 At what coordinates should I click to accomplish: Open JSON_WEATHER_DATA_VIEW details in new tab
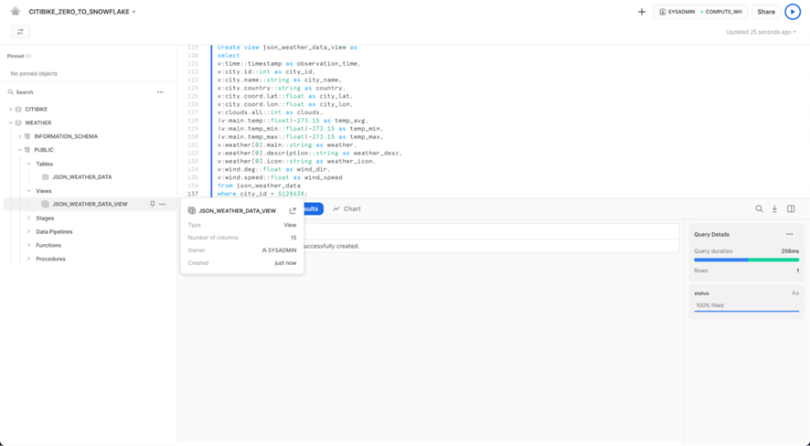click(x=293, y=211)
